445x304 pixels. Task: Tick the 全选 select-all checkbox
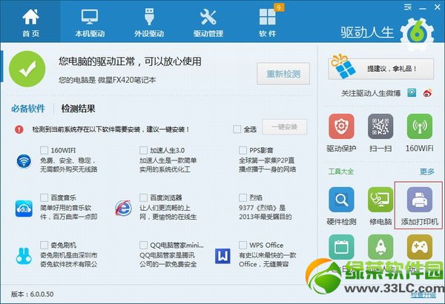click(x=237, y=129)
